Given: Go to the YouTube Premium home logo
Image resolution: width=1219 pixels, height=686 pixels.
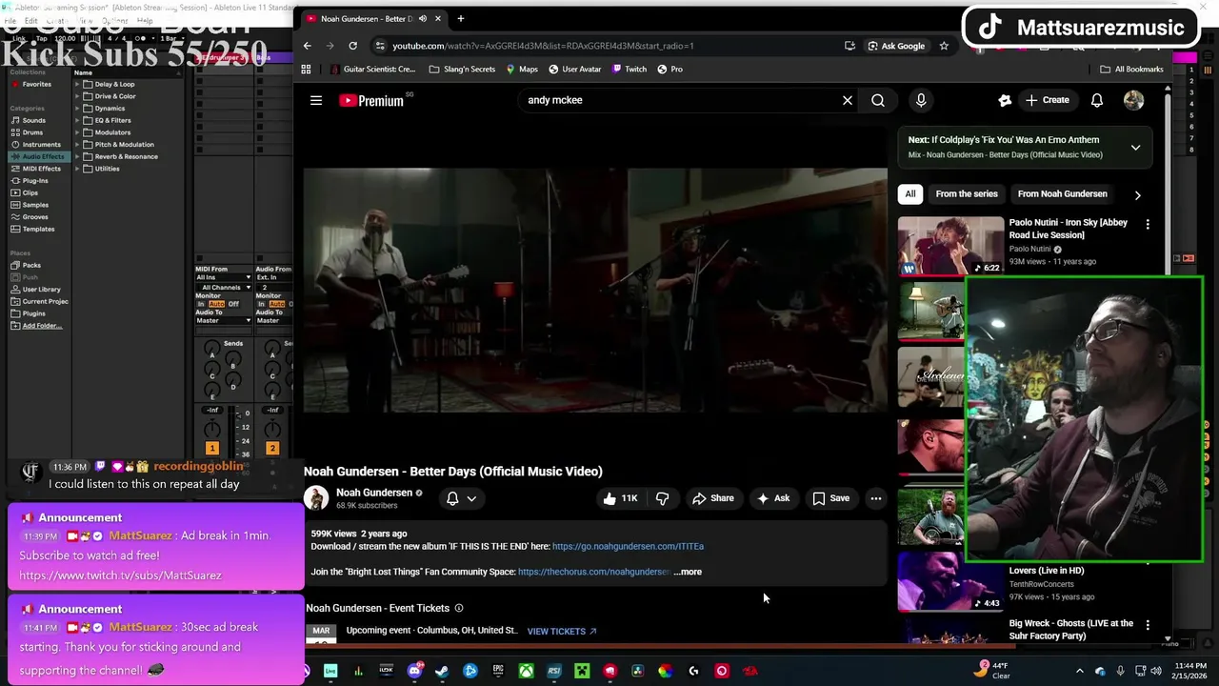Looking at the screenshot, I should click(371, 100).
